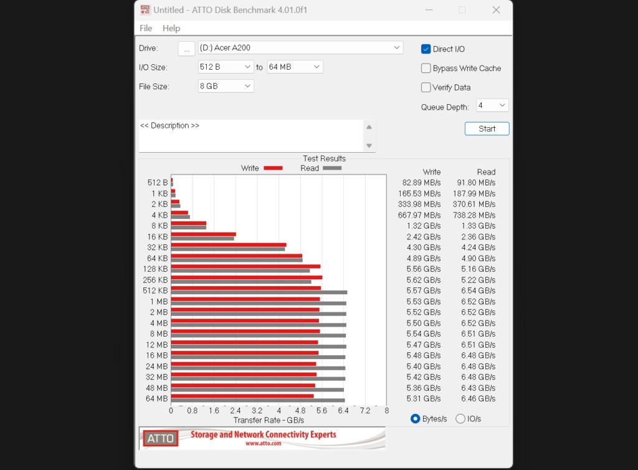Image resolution: width=638 pixels, height=470 pixels.
Task: Click the 512 B read value 91.80 MB/s
Action: (x=476, y=183)
